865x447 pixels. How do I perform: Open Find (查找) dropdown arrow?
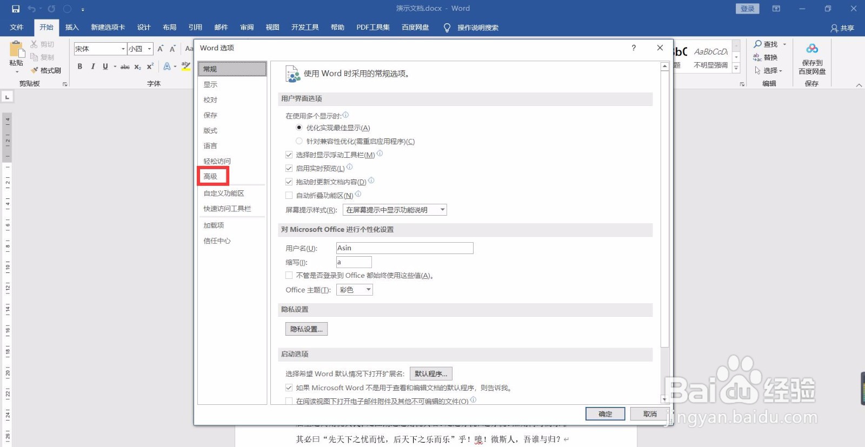pos(785,44)
